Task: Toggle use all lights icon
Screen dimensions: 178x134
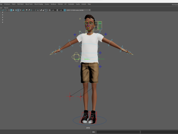Action: pyautogui.click(x=21, y=10)
